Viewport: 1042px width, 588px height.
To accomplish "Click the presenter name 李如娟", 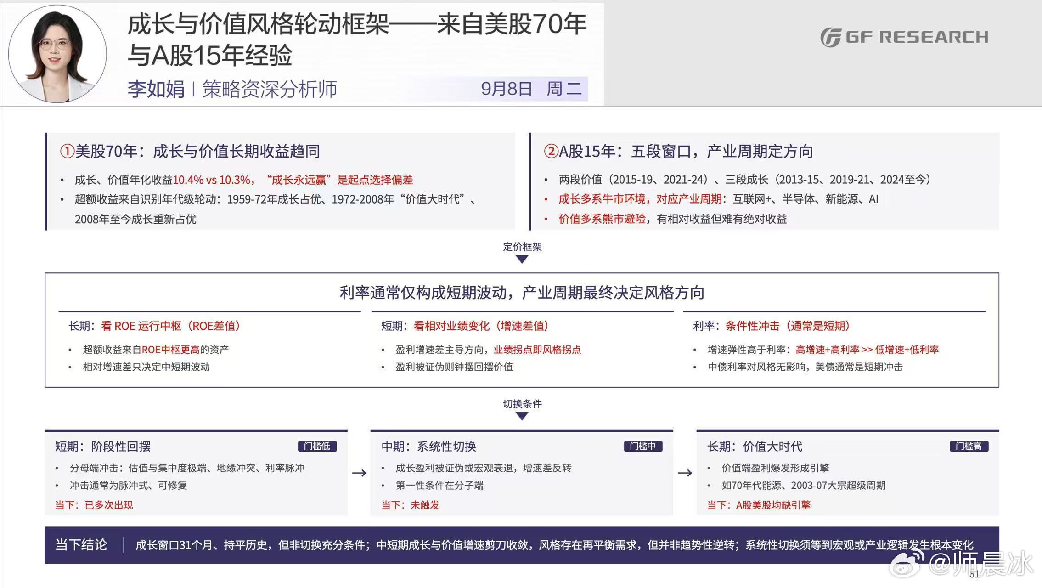I will pyautogui.click(x=156, y=89).
